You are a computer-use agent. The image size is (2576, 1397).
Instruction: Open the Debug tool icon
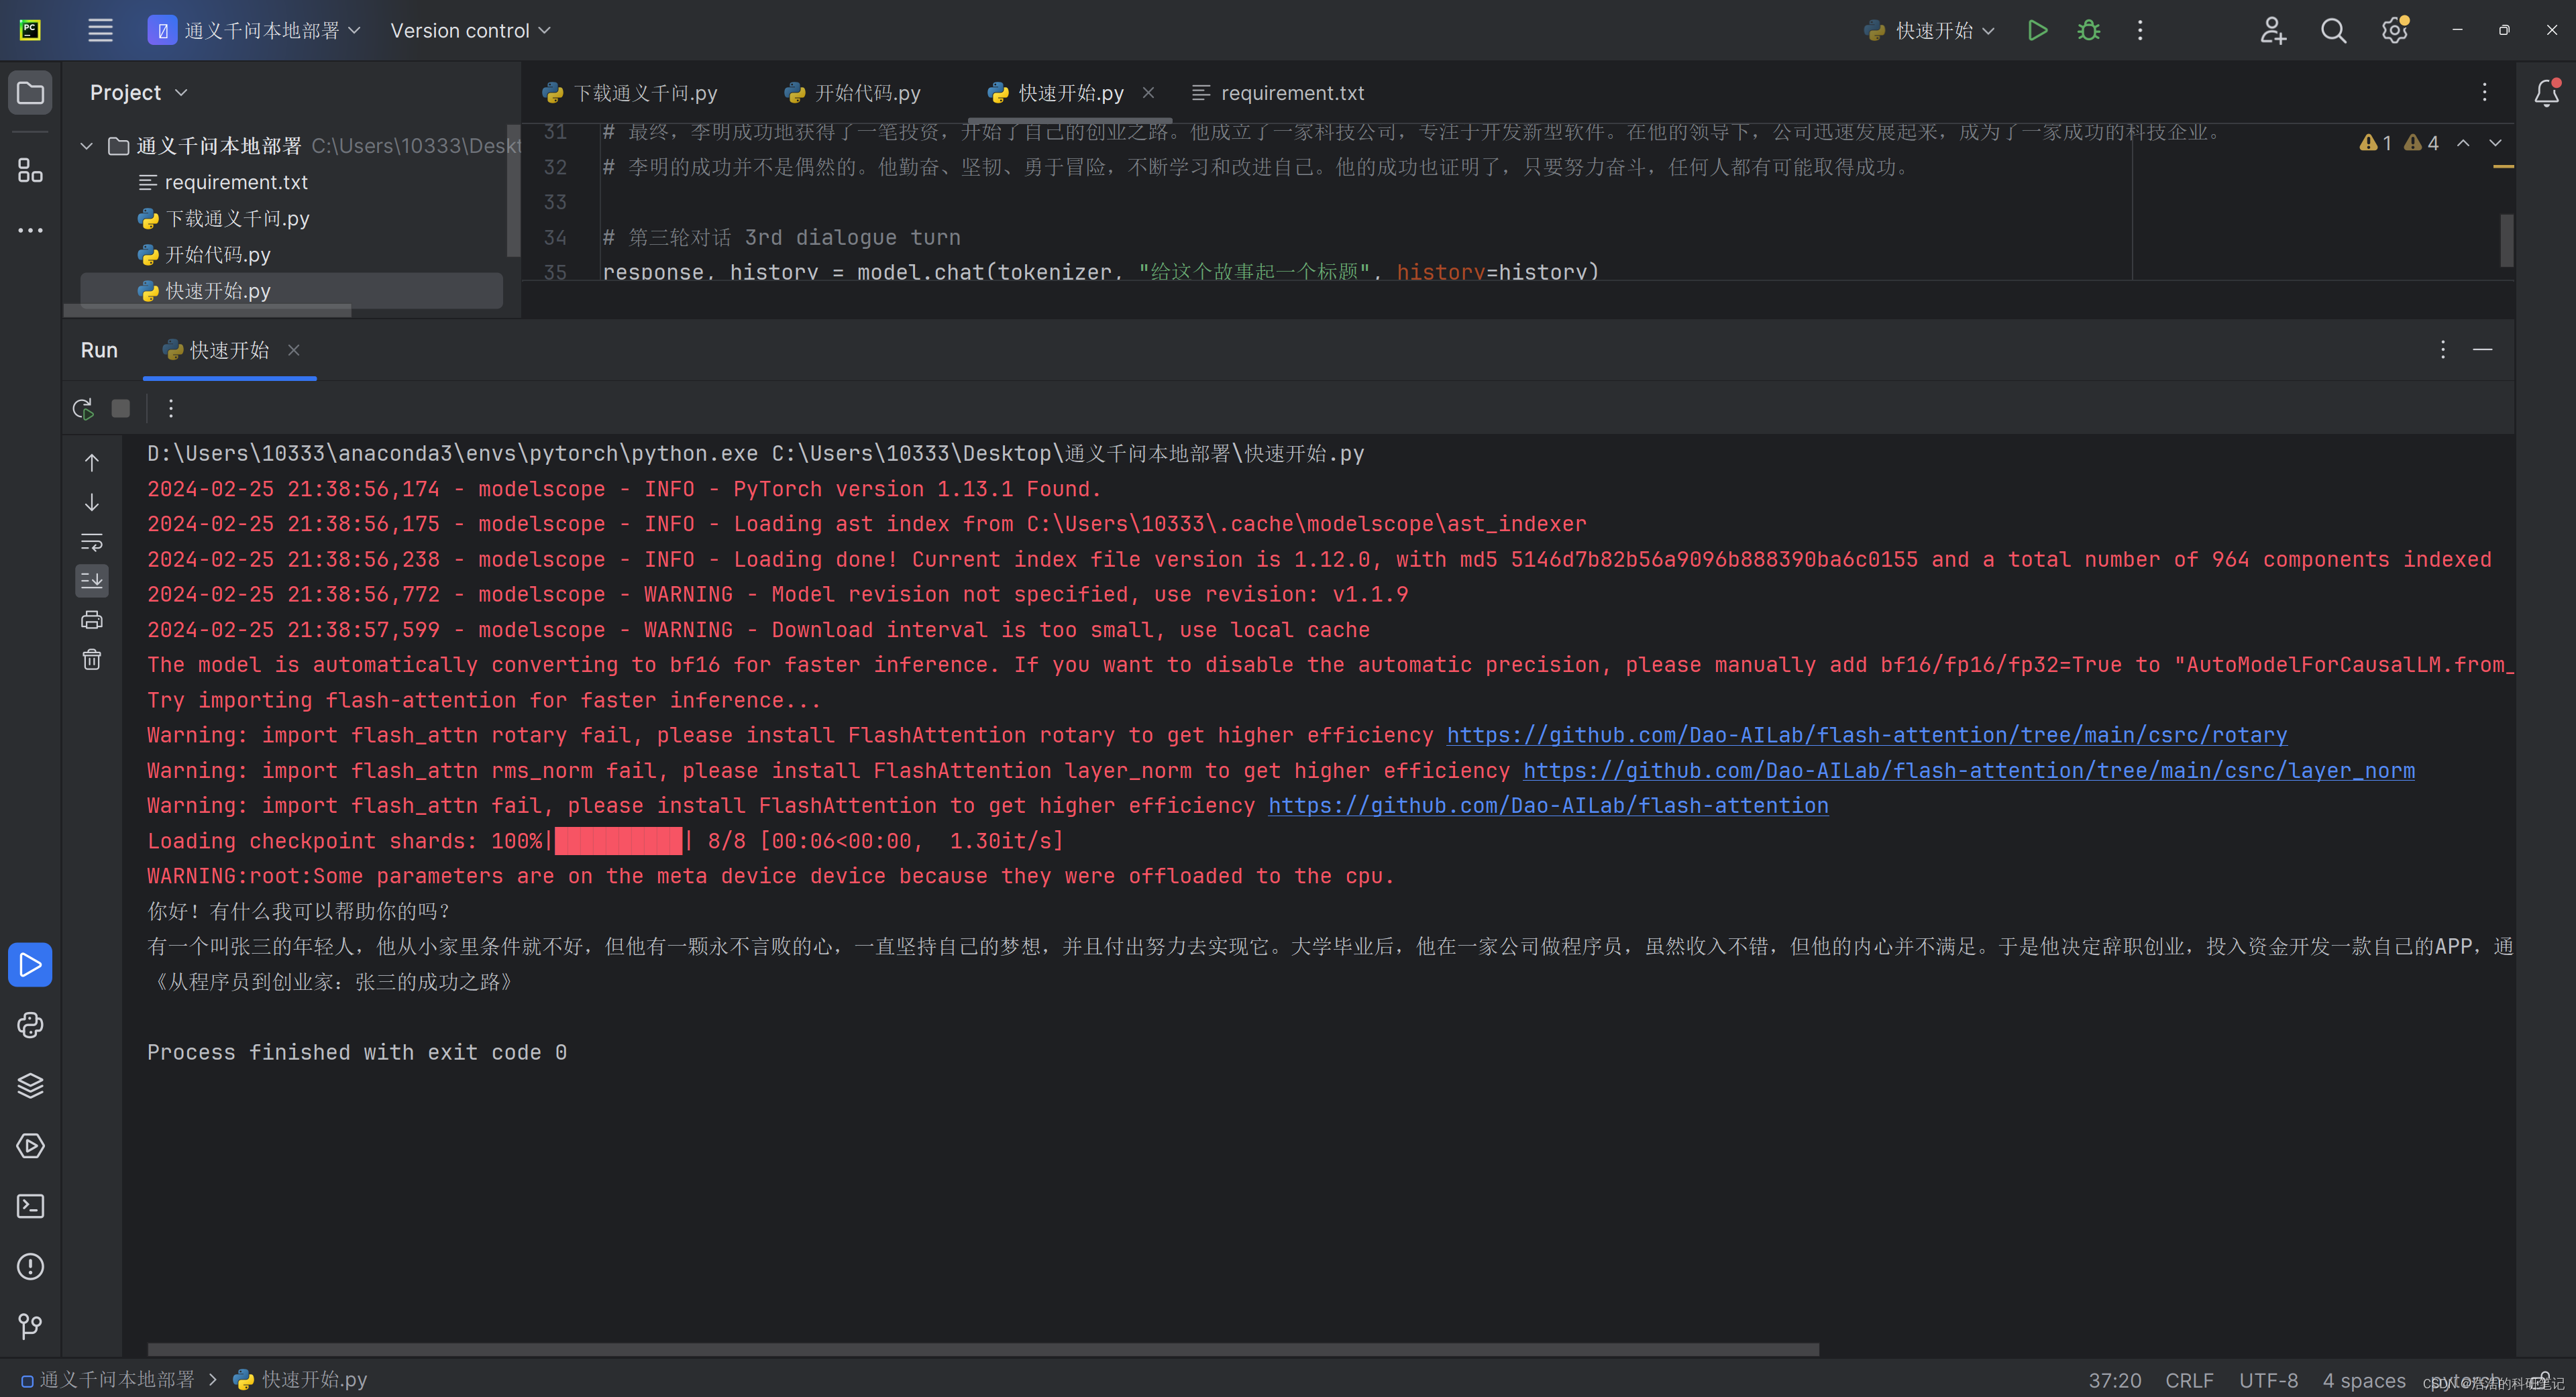pos(2089,30)
